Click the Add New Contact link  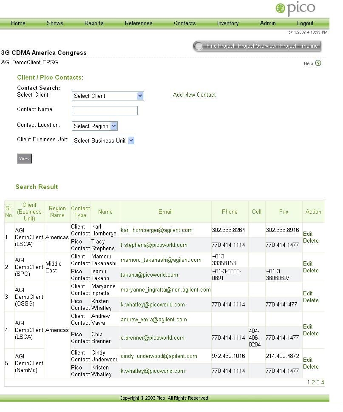(194, 94)
